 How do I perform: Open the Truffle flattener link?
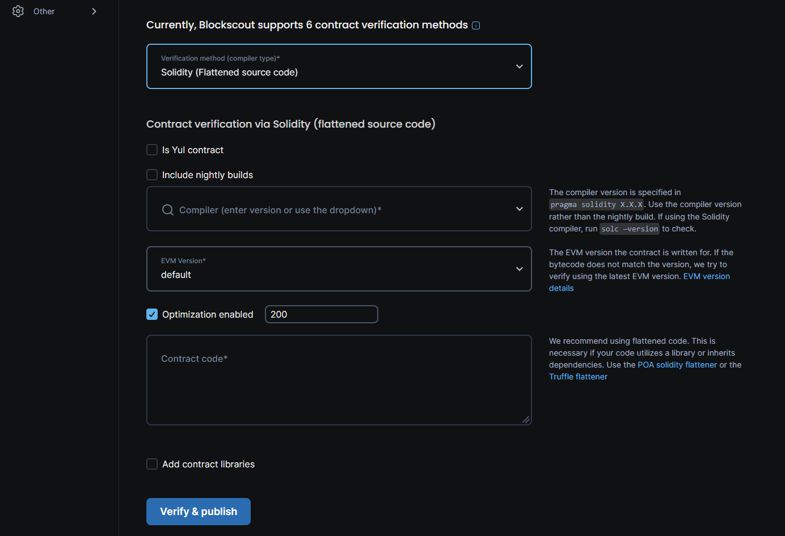pyautogui.click(x=578, y=377)
